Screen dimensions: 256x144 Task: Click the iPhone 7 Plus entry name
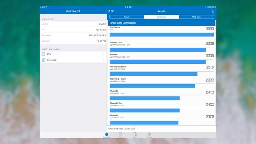pos(116,42)
